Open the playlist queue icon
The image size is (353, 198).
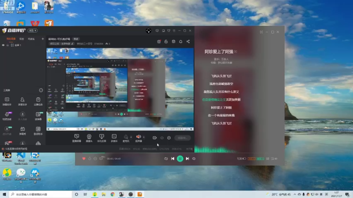[274, 159]
